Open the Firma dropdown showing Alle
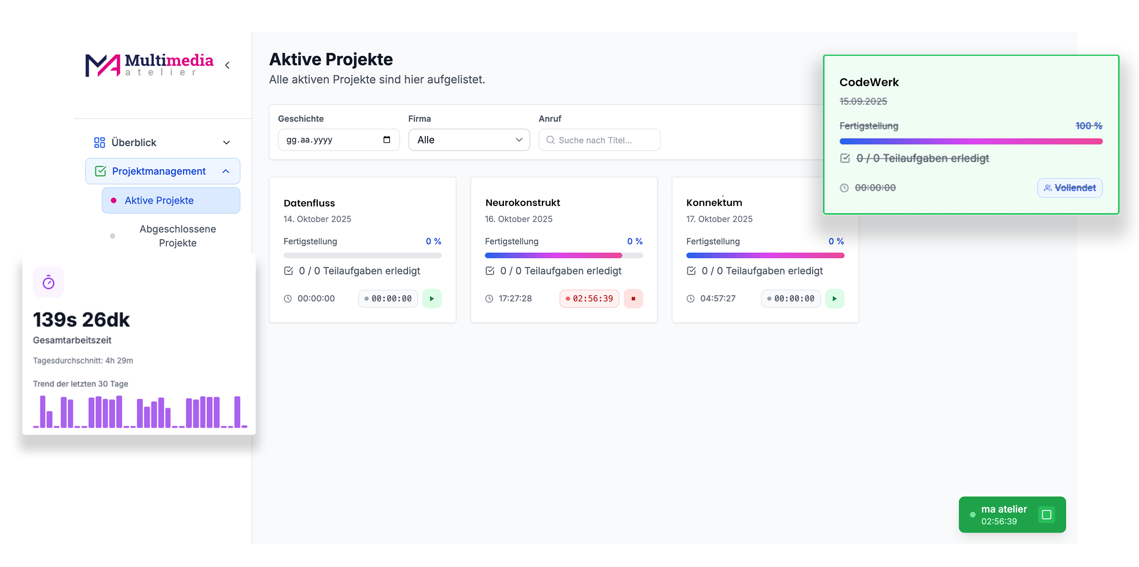1139x567 pixels. 468,140
